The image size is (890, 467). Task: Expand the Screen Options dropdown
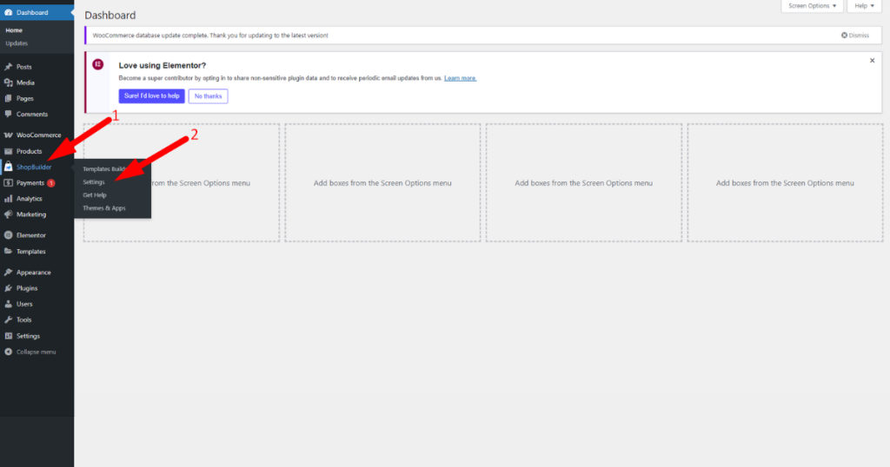(x=813, y=6)
